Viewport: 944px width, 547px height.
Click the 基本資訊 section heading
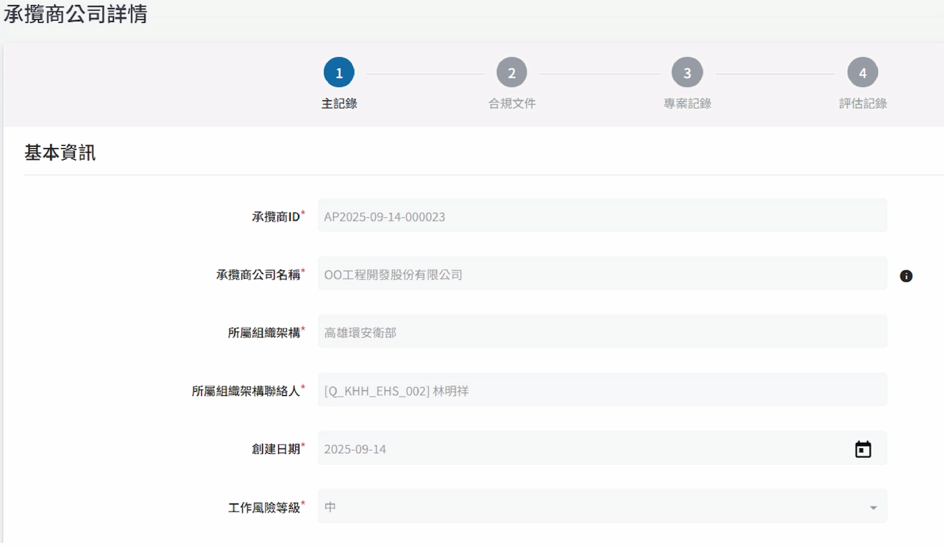pos(59,153)
